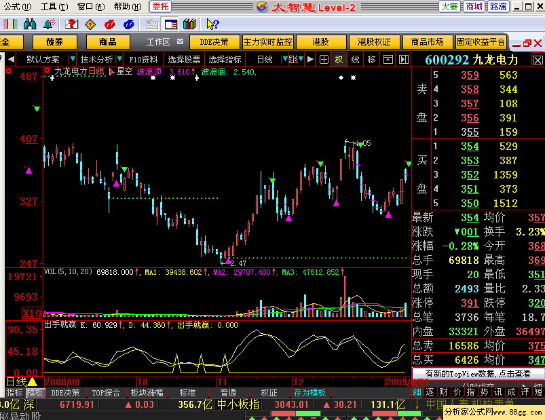545x420 pixels.
Task: Click the yellow diamond arrow icon
Action: pyautogui.click(x=90, y=24)
